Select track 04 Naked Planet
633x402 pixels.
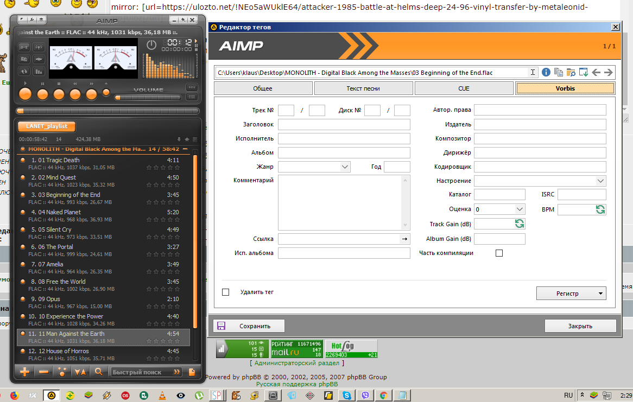pyautogui.click(x=104, y=215)
